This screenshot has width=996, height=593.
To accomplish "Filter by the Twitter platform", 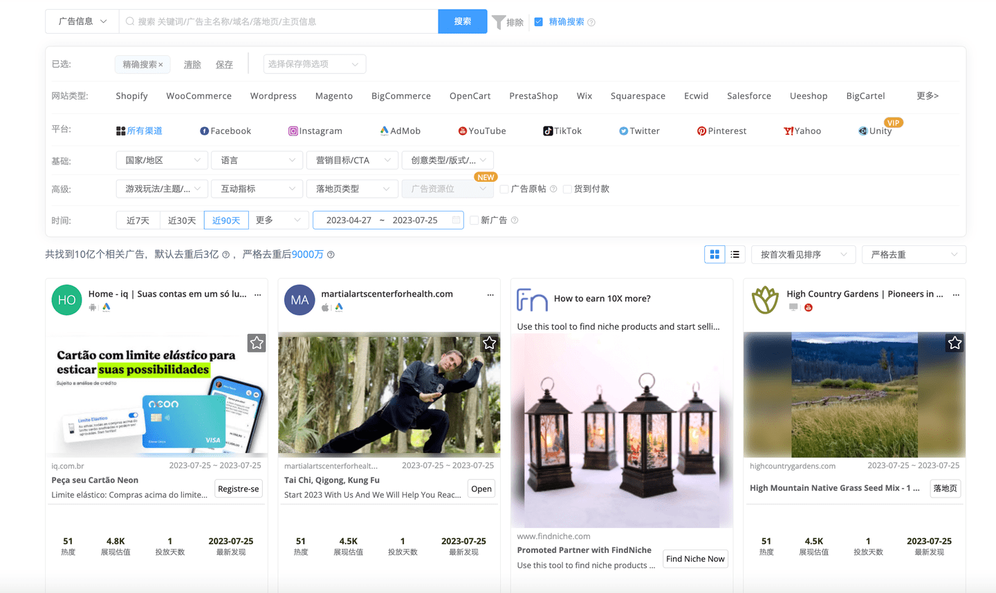I will coord(639,131).
